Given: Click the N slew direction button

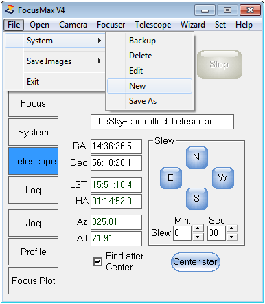Looking at the screenshot, I should click(197, 158).
